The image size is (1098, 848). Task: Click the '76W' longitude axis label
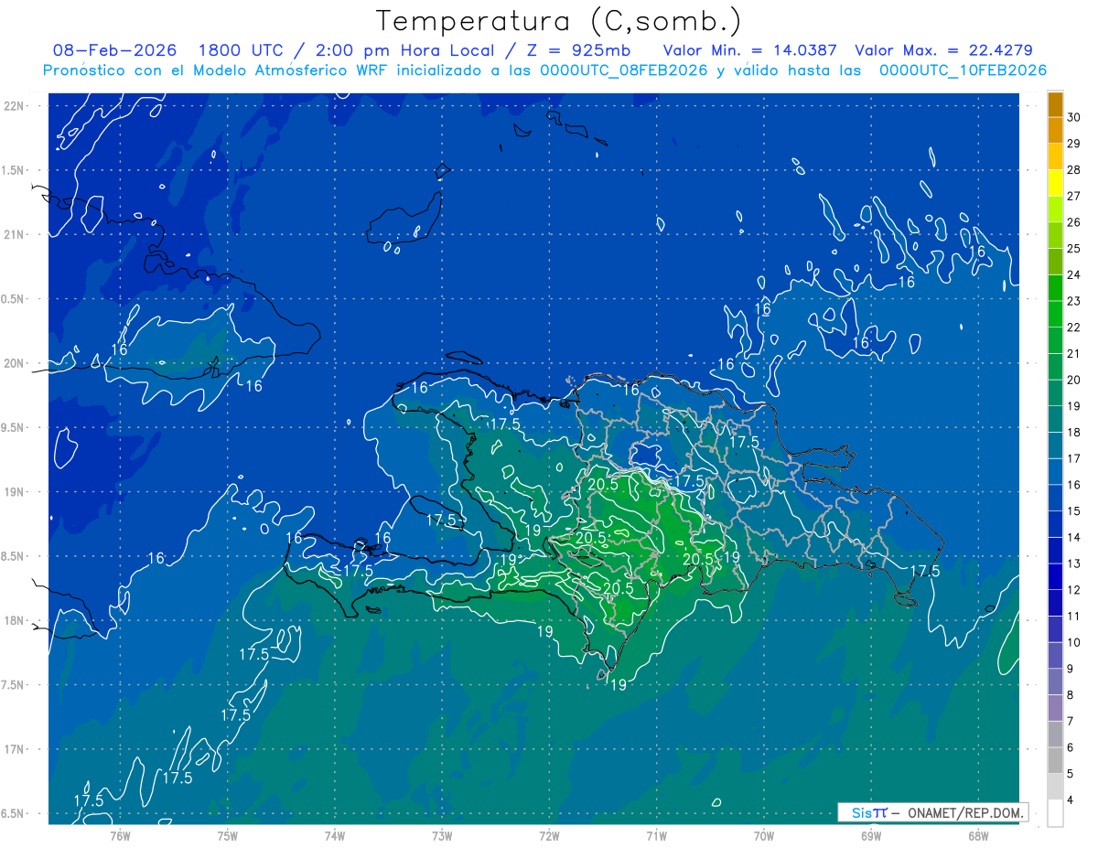click(120, 835)
